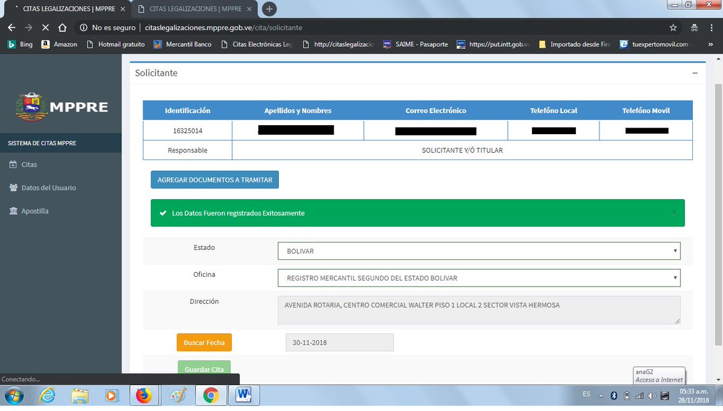Open the Mercantil Banco bookmark
The image size is (723, 411).
point(183,44)
